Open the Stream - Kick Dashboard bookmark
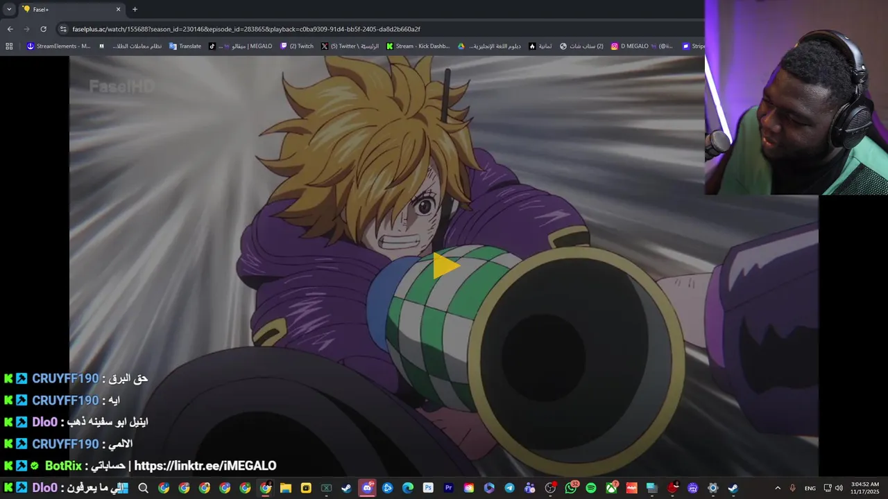888x499 pixels. 418,46
